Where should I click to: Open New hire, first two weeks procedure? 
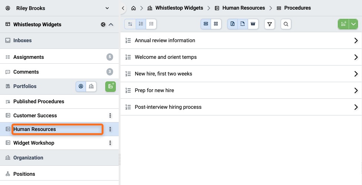tap(164, 74)
